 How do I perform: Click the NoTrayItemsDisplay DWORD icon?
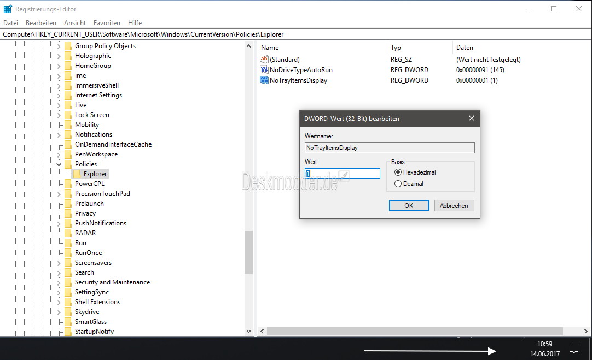pyautogui.click(x=264, y=80)
